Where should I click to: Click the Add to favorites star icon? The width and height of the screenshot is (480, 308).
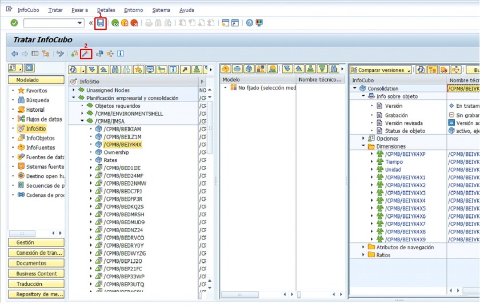tap(138, 70)
